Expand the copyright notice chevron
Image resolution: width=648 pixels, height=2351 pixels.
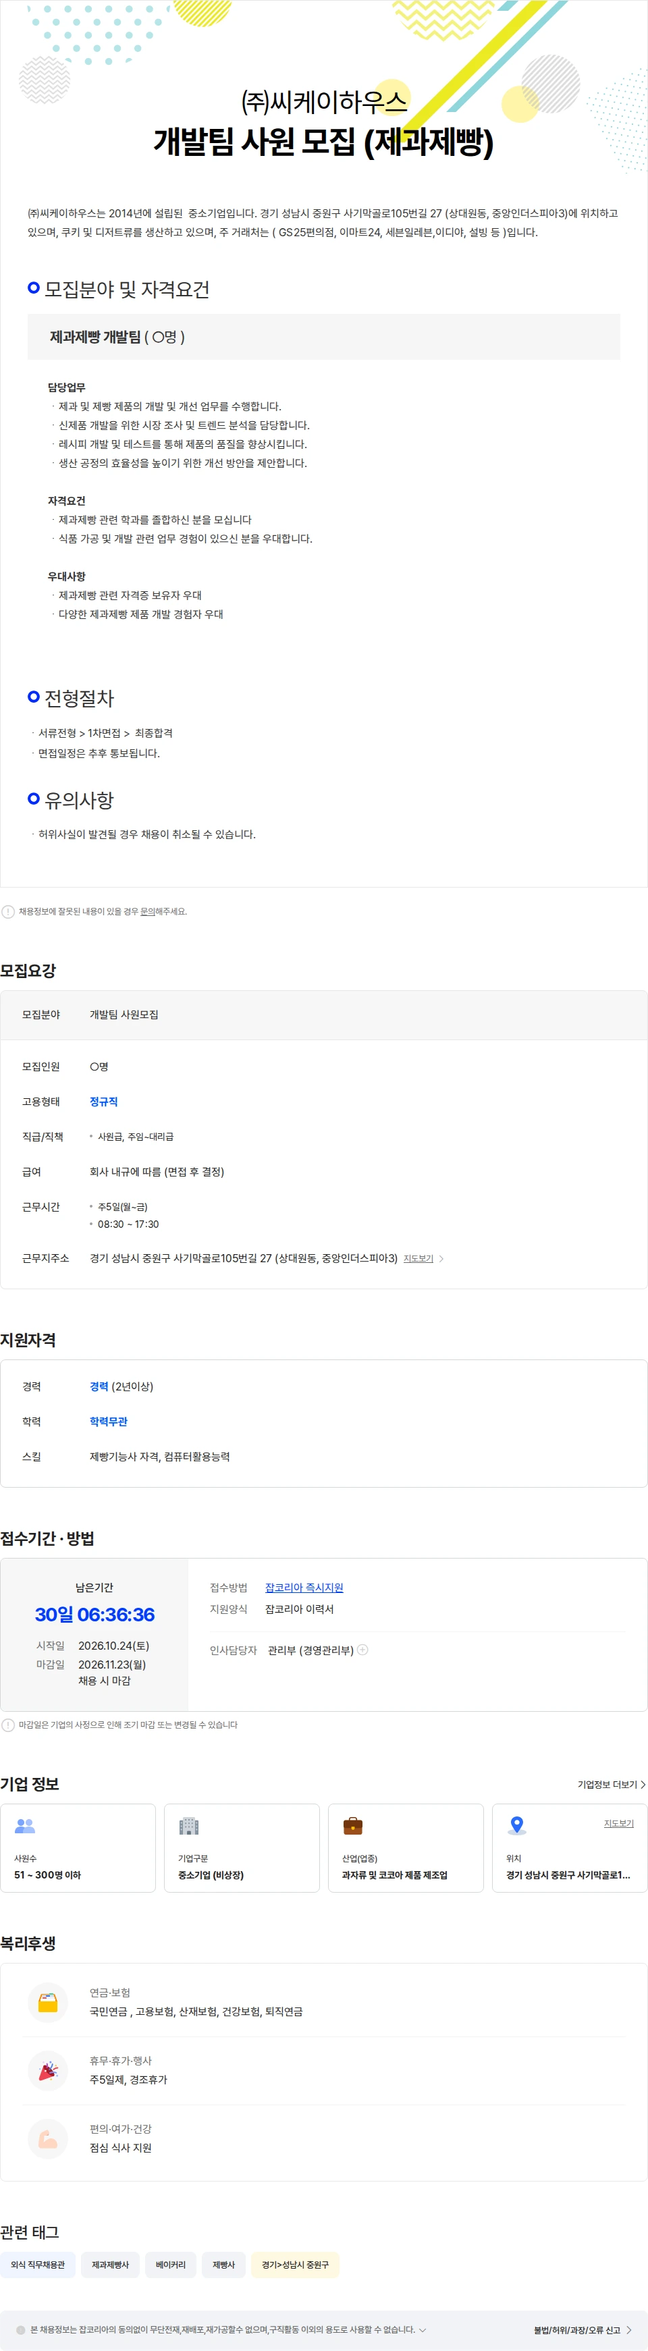tap(423, 2330)
